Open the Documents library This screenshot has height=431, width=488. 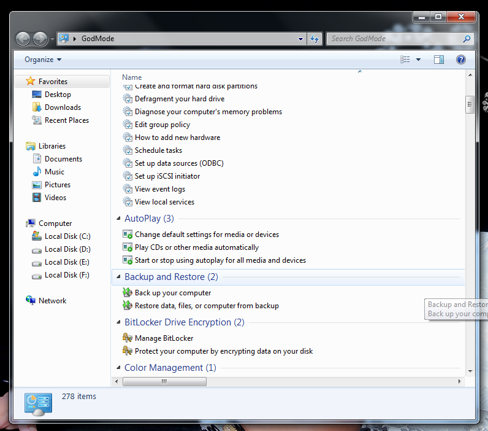point(63,159)
